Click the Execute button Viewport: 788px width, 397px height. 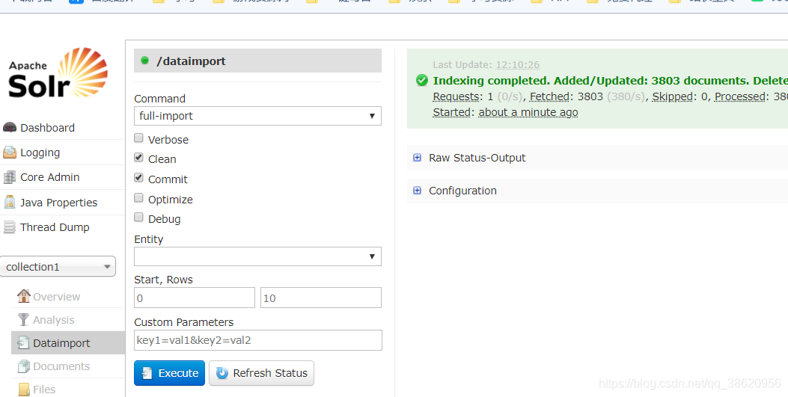click(169, 373)
